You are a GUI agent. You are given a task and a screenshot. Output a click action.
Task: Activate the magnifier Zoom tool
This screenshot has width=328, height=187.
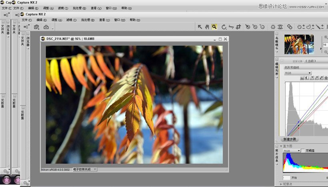pos(214,27)
